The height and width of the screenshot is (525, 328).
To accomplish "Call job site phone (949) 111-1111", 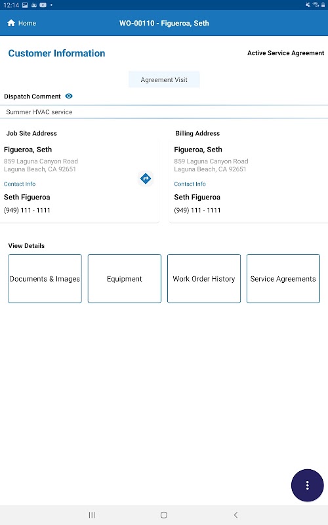I will coord(27,210).
